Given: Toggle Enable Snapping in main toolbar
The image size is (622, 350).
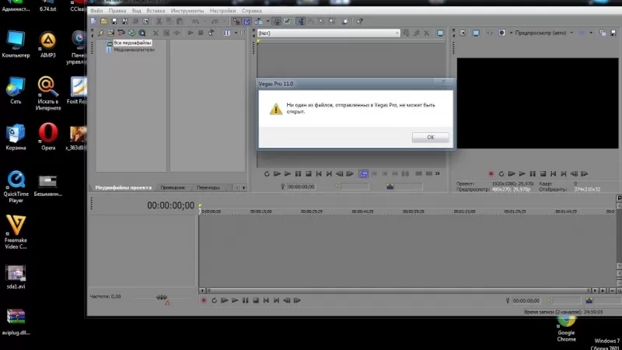Looking at the screenshot, I should coord(236,21).
